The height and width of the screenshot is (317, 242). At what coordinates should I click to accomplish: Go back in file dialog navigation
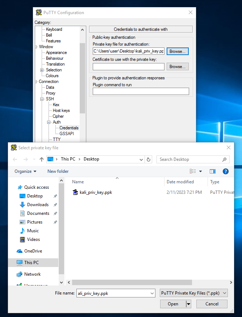[x=15, y=159]
